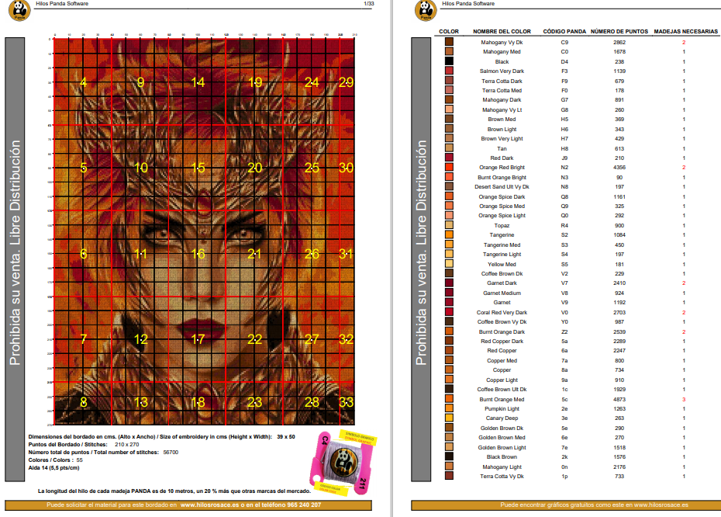Click the Colores / Colors value 55

[x=80, y=460]
